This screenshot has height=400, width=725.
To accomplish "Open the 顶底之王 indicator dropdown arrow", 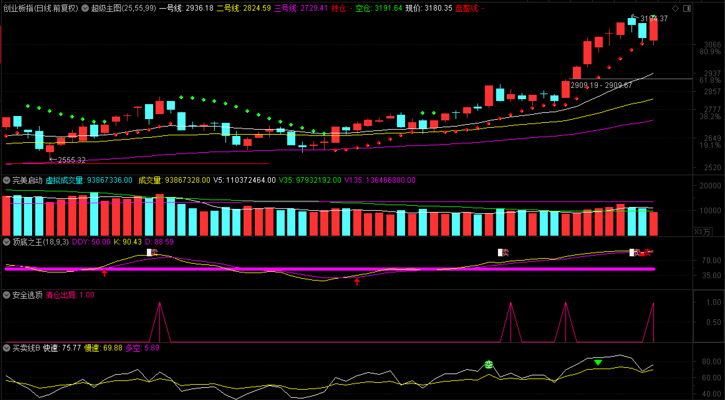I will (x=7, y=242).
